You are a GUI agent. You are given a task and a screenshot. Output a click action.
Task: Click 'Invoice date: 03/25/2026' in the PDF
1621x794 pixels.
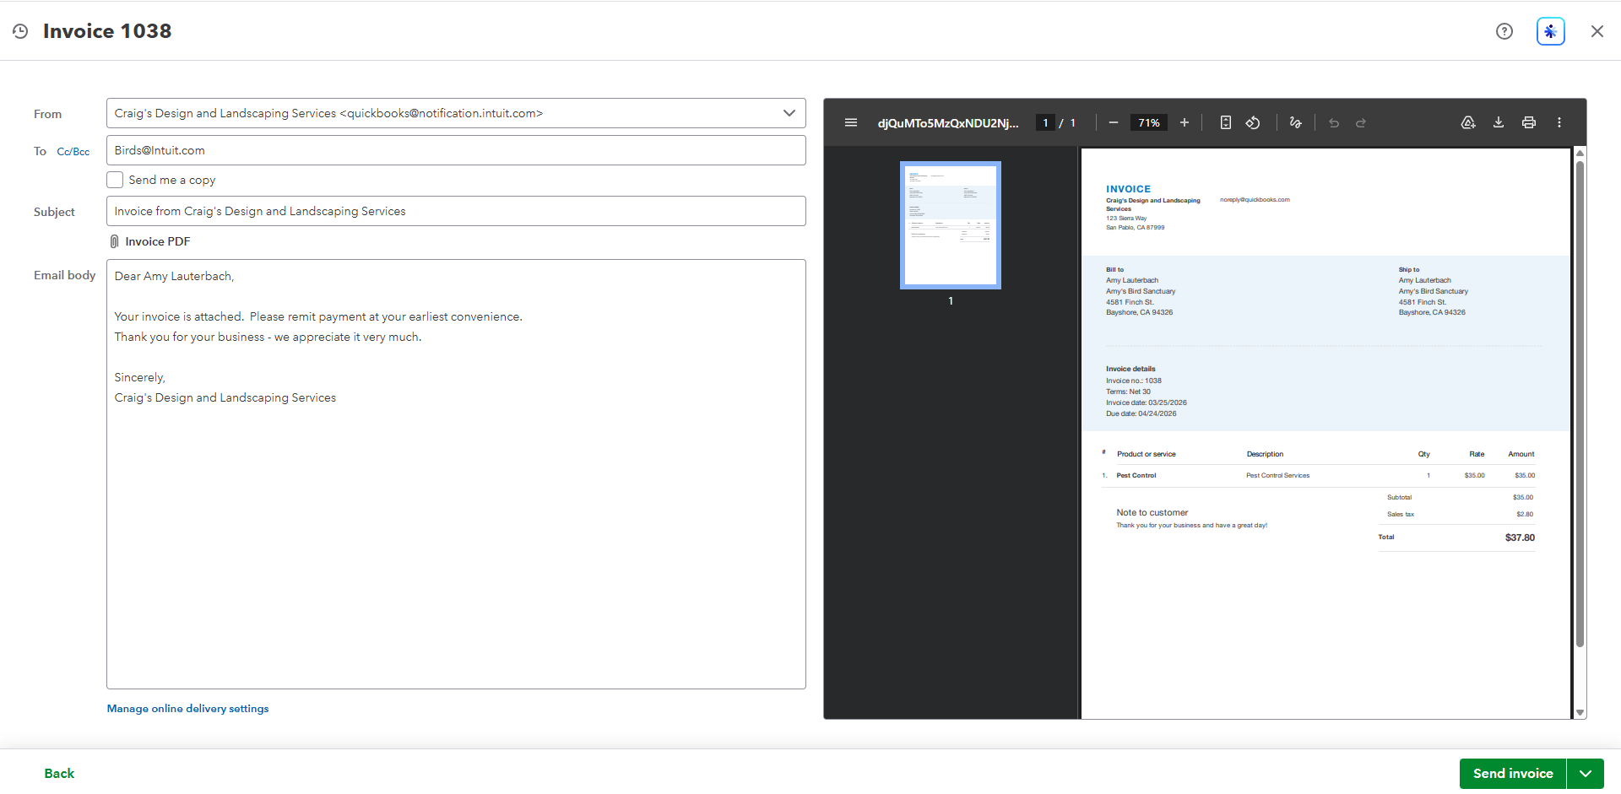1147,402
